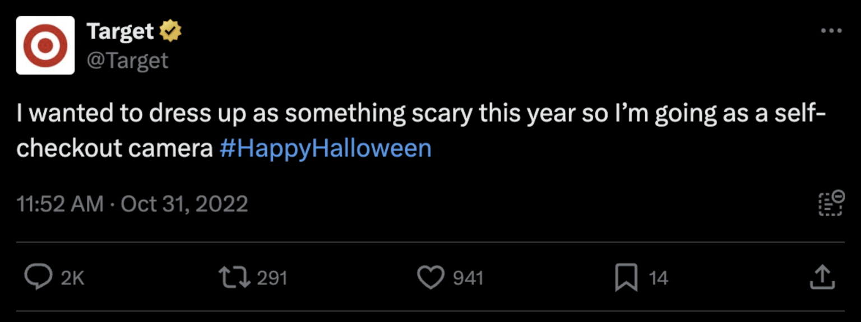Click the gold verified checkmark badge
This screenshot has height=322, width=861.
(170, 32)
